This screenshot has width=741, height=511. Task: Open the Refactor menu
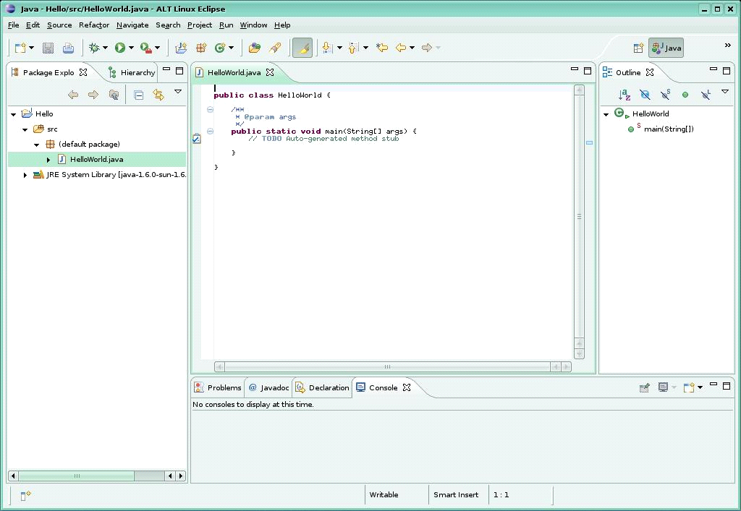tap(94, 25)
